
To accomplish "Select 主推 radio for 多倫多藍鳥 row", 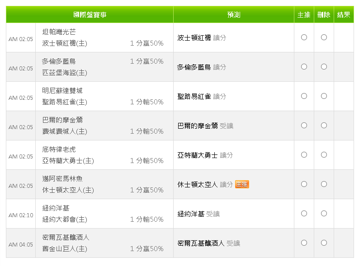I will (x=304, y=66).
